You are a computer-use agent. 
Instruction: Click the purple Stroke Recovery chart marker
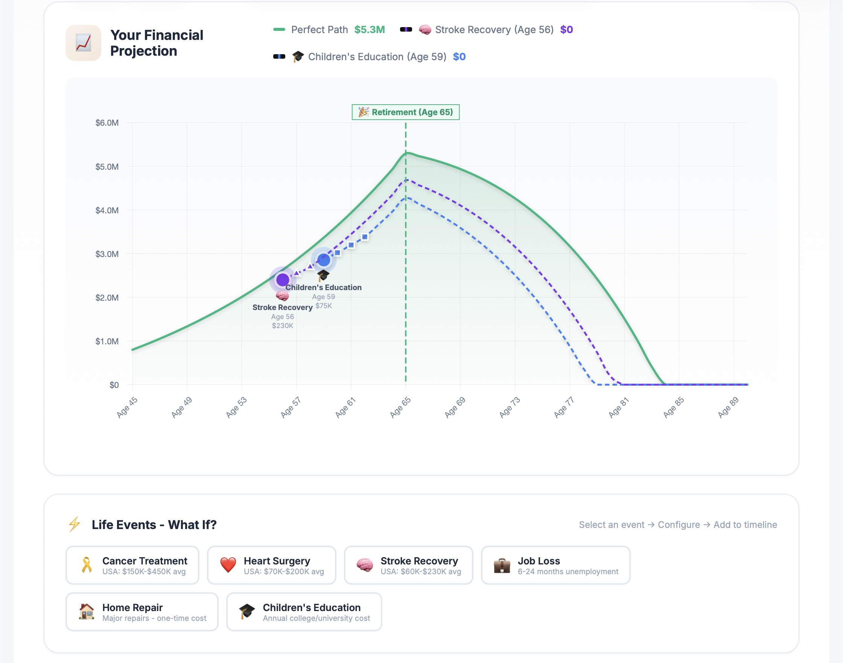pyautogui.click(x=282, y=280)
